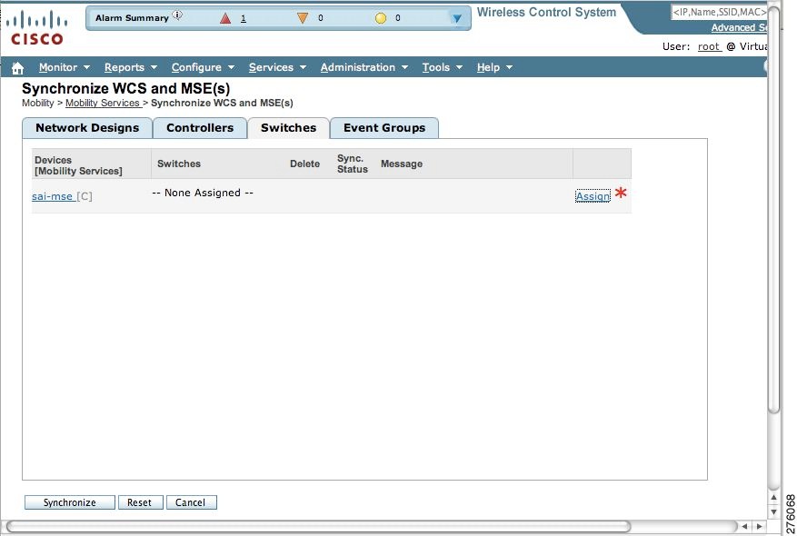Open the Help menu
The image size is (797, 536).
[494, 67]
